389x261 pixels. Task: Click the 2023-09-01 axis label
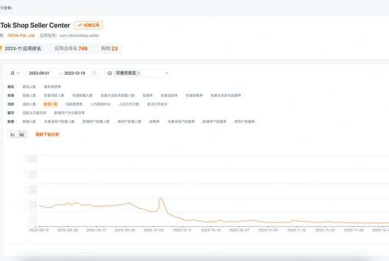(39, 230)
